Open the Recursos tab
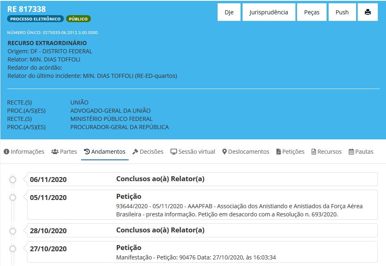The image size is (386, 266). 327,152
